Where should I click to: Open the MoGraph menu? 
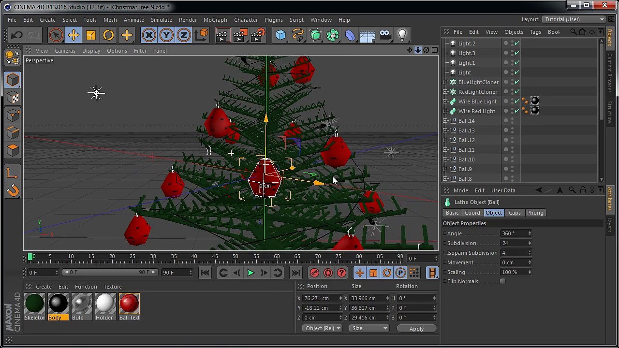point(215,20)
